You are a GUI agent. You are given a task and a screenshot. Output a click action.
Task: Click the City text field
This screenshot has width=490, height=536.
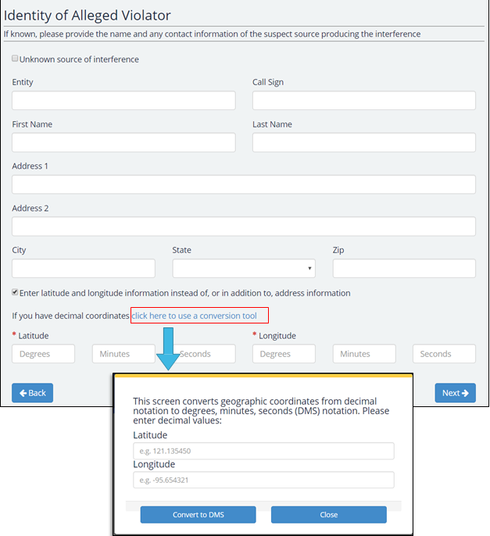pyautogui.click(x=84, y=269)
